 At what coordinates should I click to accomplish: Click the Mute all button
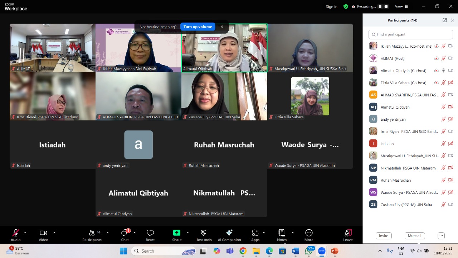(415, 236)
